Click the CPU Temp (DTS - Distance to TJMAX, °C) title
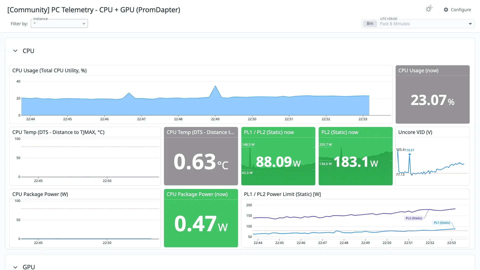 pyautogui.click(x=58, y=132)
